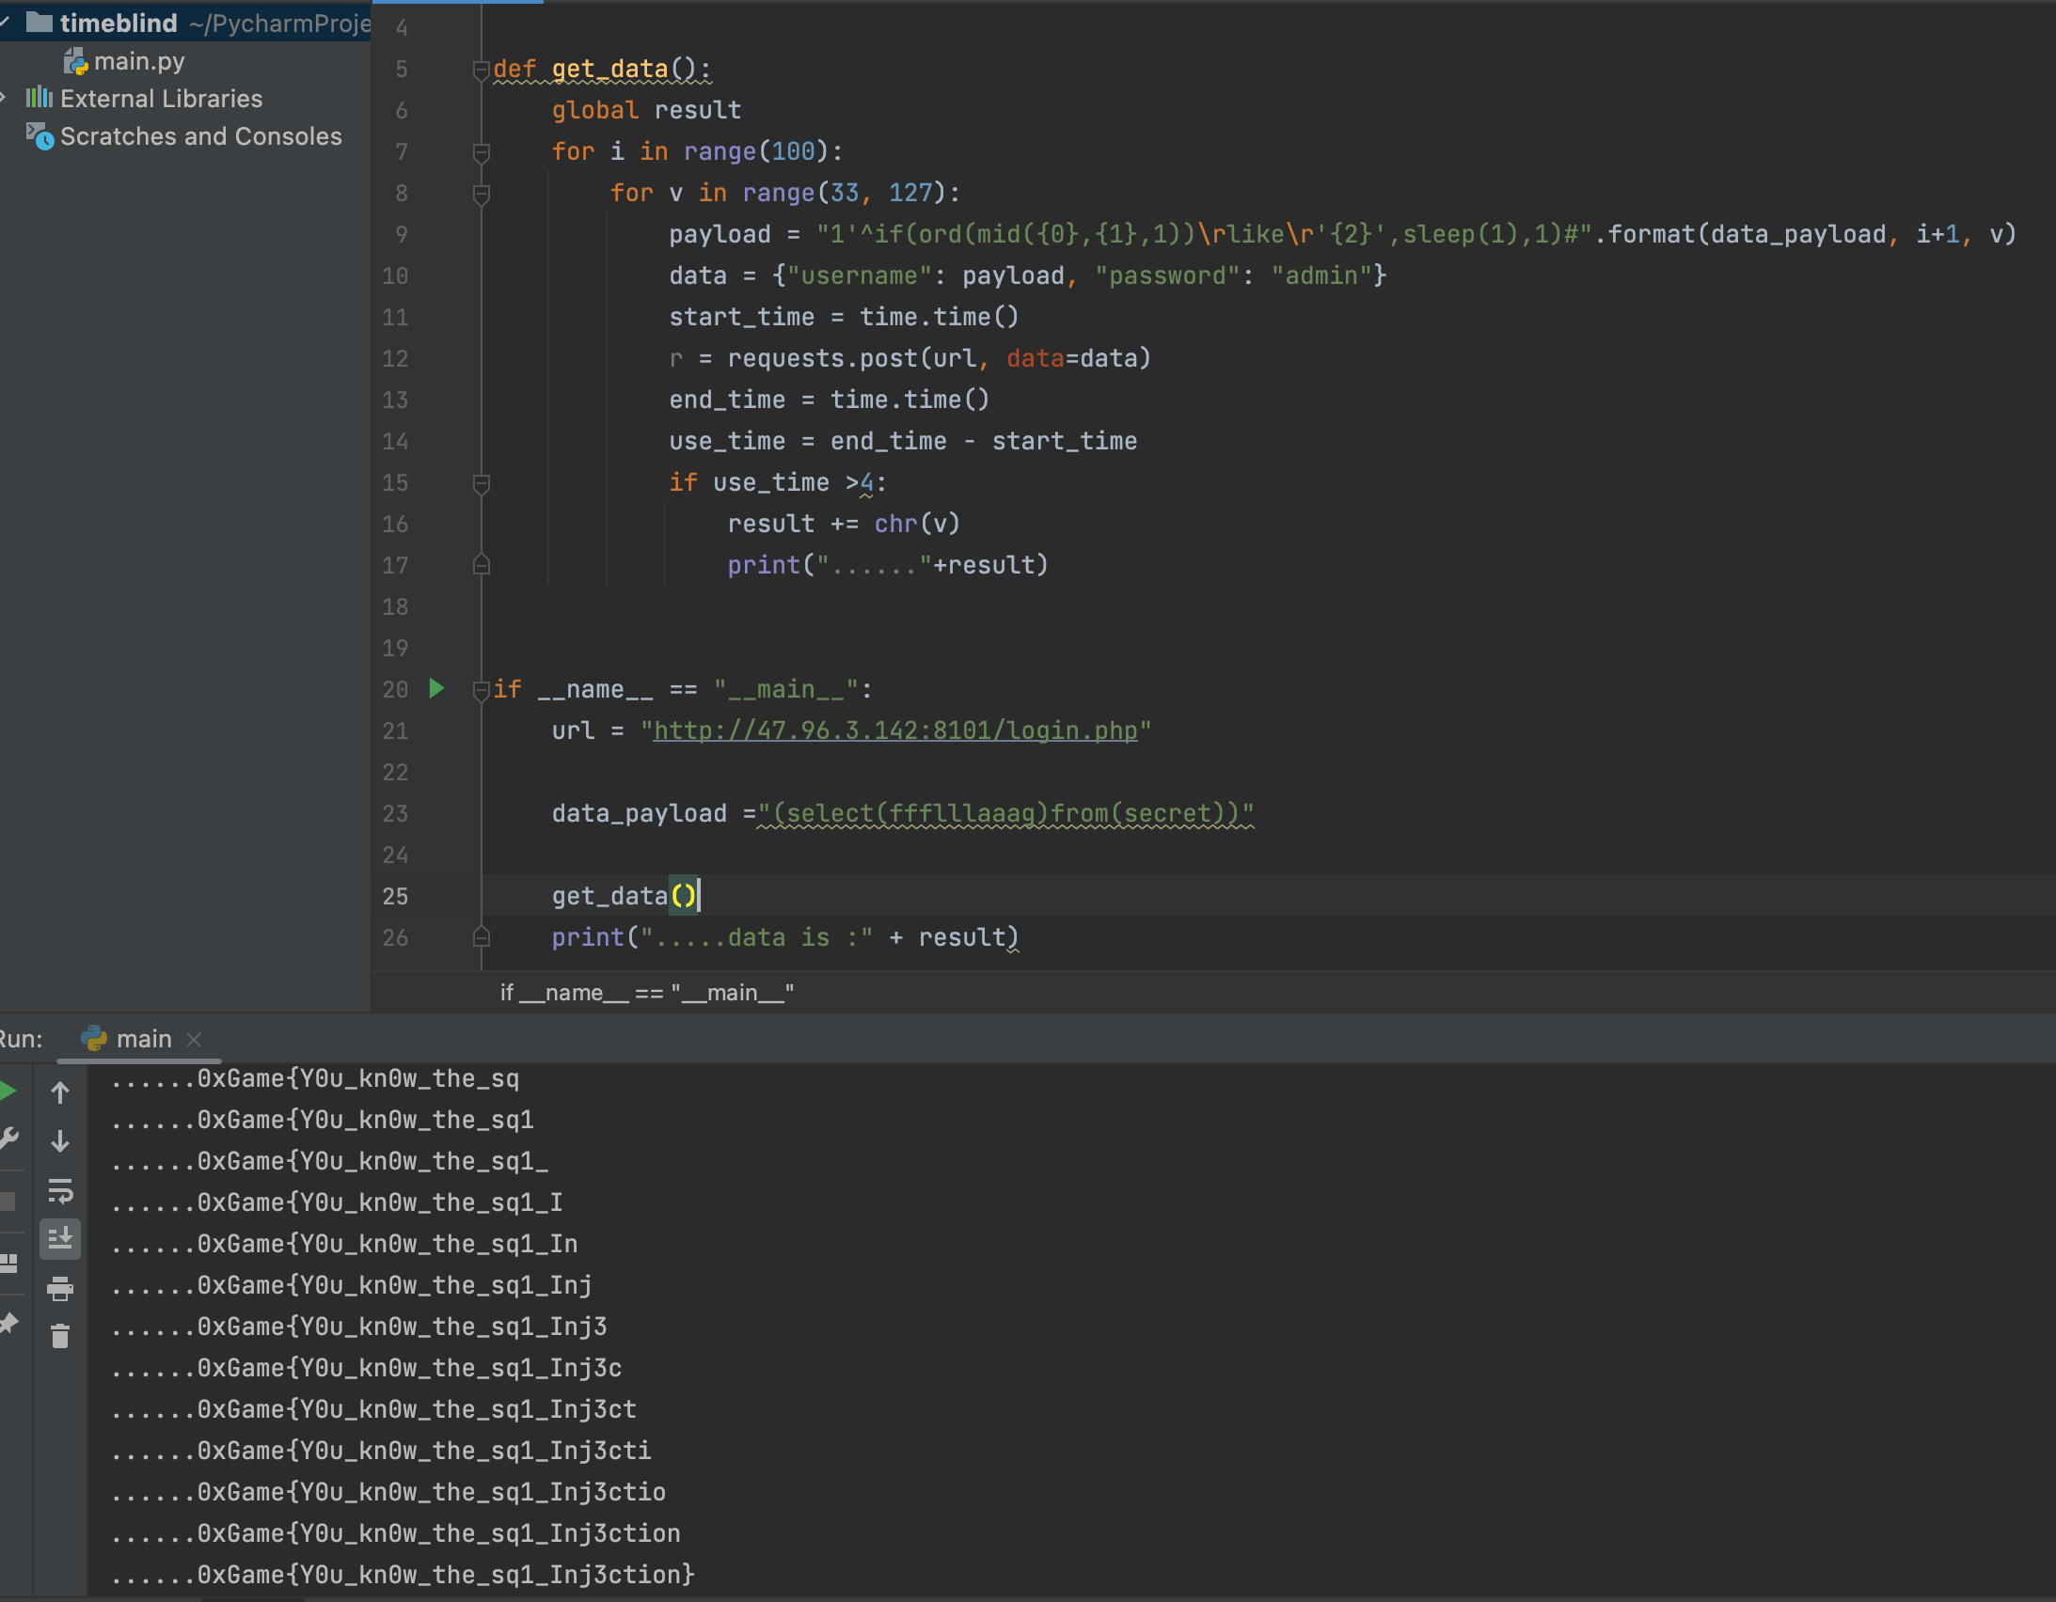Toggle soft-wrap in the console
Screen dimensions: 2056x1602
tap(60, 1190)
